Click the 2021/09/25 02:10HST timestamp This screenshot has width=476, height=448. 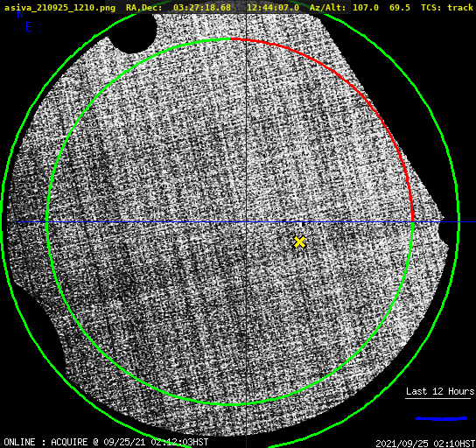click(x=425, y=444)
